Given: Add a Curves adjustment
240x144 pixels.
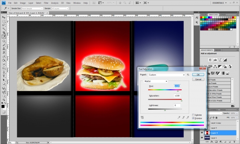Looking at the screenshot, I should [x=220, y=60].
